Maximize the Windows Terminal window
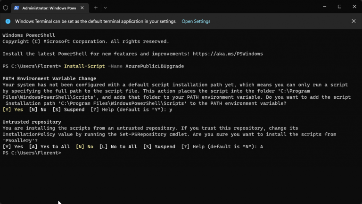 (339, 7)
